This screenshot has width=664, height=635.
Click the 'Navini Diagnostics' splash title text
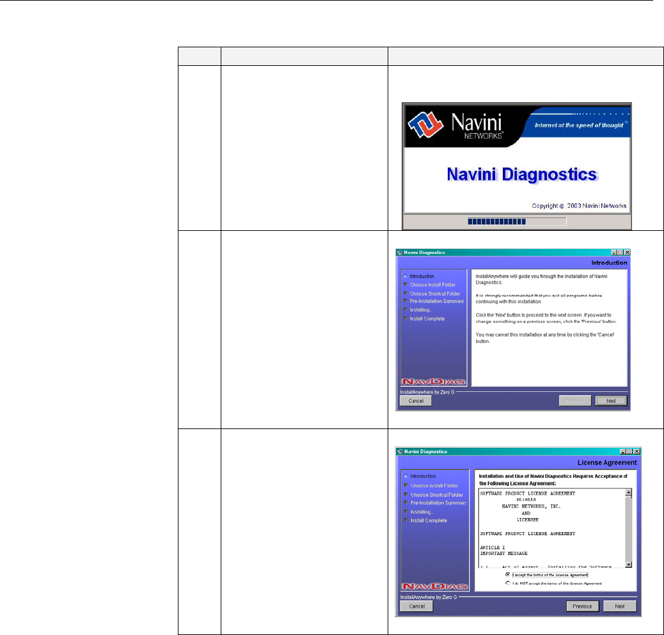tap(522, 175)
